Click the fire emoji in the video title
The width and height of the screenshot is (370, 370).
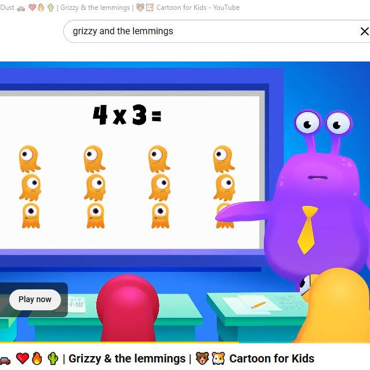tap(37, 358)
